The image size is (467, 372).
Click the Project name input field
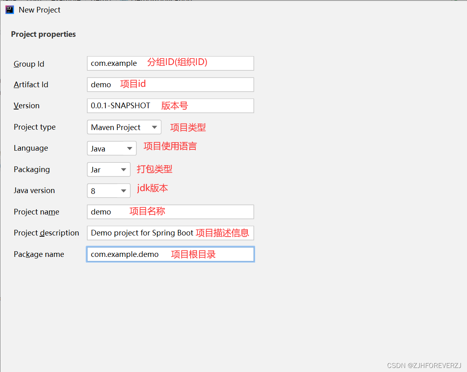(170, 212)
